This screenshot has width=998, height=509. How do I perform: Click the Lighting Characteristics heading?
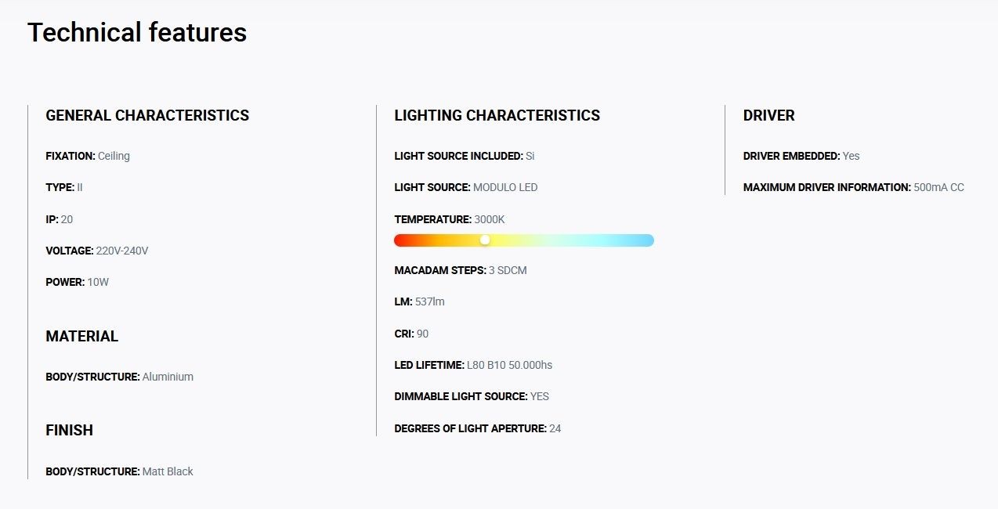pos(497,115)
